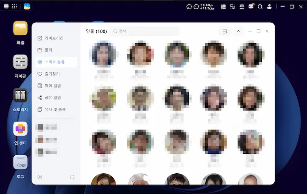
Task: Open the message notifications icon
Action: tap(251, 7)
